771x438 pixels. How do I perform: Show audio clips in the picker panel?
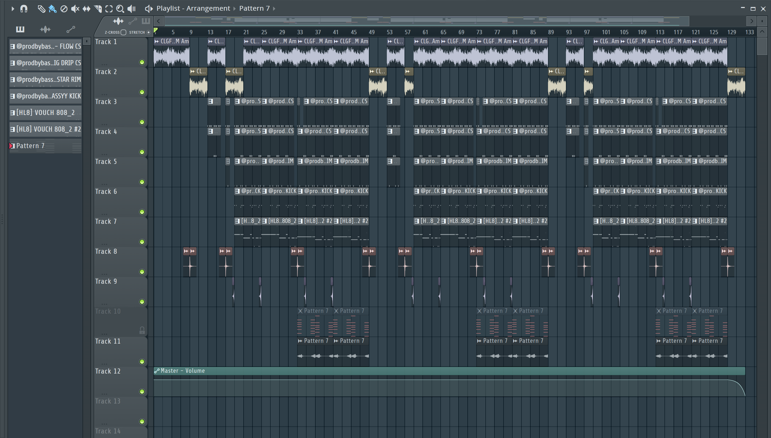(46, 29)
